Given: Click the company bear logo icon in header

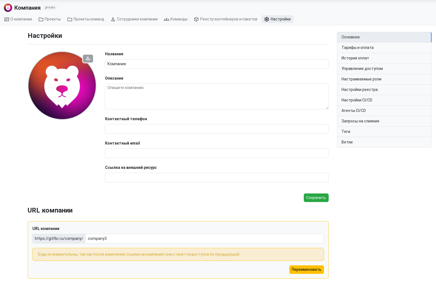Looking at the screenshot, I should coord(8,8).
